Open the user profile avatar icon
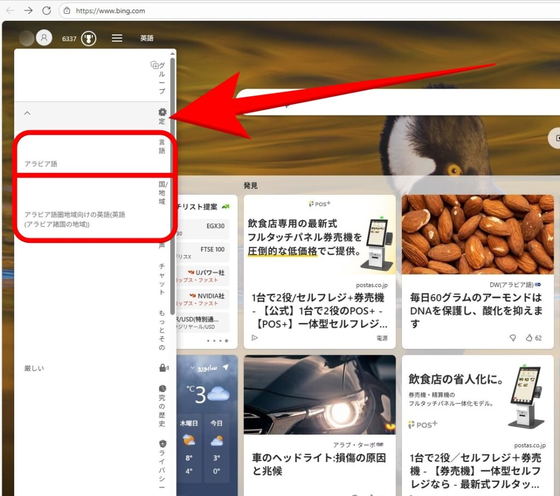560x496 pixels. (44, 38)
